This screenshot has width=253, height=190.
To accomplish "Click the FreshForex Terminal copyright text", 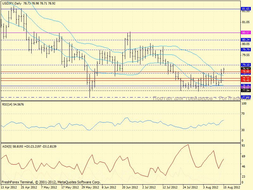I will (51, 182).
